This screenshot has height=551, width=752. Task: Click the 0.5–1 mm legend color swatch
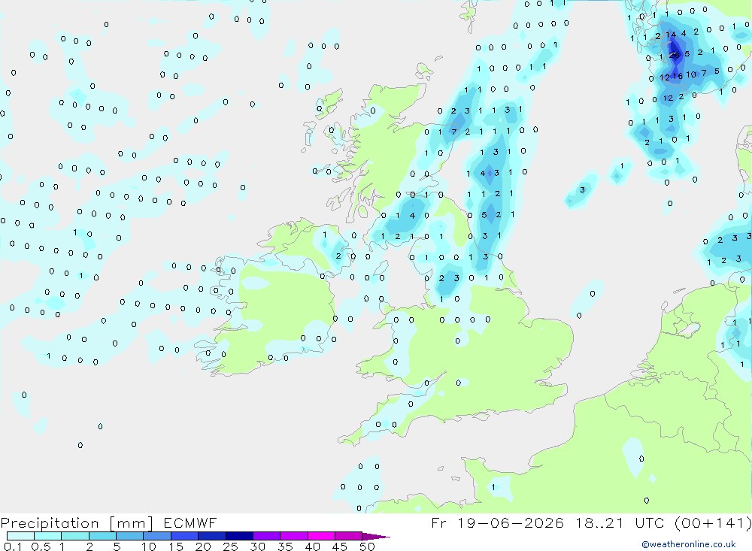tap(48, 536)
